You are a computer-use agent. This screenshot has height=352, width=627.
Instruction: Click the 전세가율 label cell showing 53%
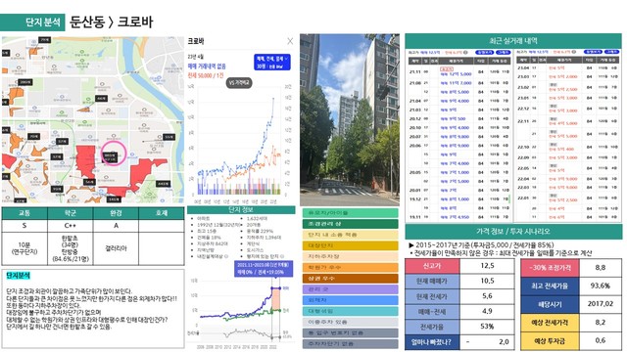[432, 327]
